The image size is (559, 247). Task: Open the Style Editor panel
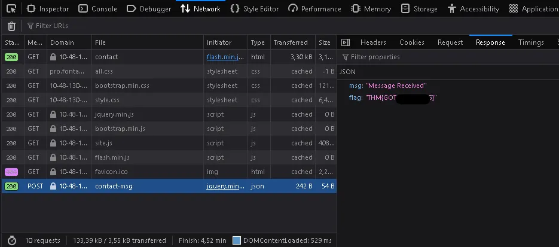pyautogui.click(x=255, y=8)
